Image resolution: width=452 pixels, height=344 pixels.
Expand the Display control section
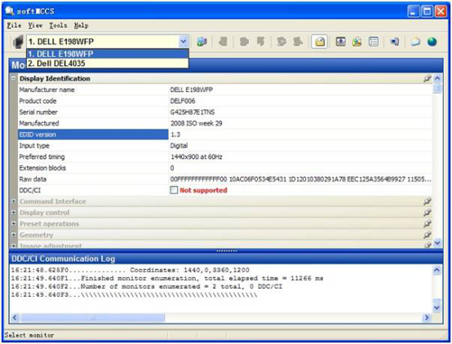pos(14,213)
